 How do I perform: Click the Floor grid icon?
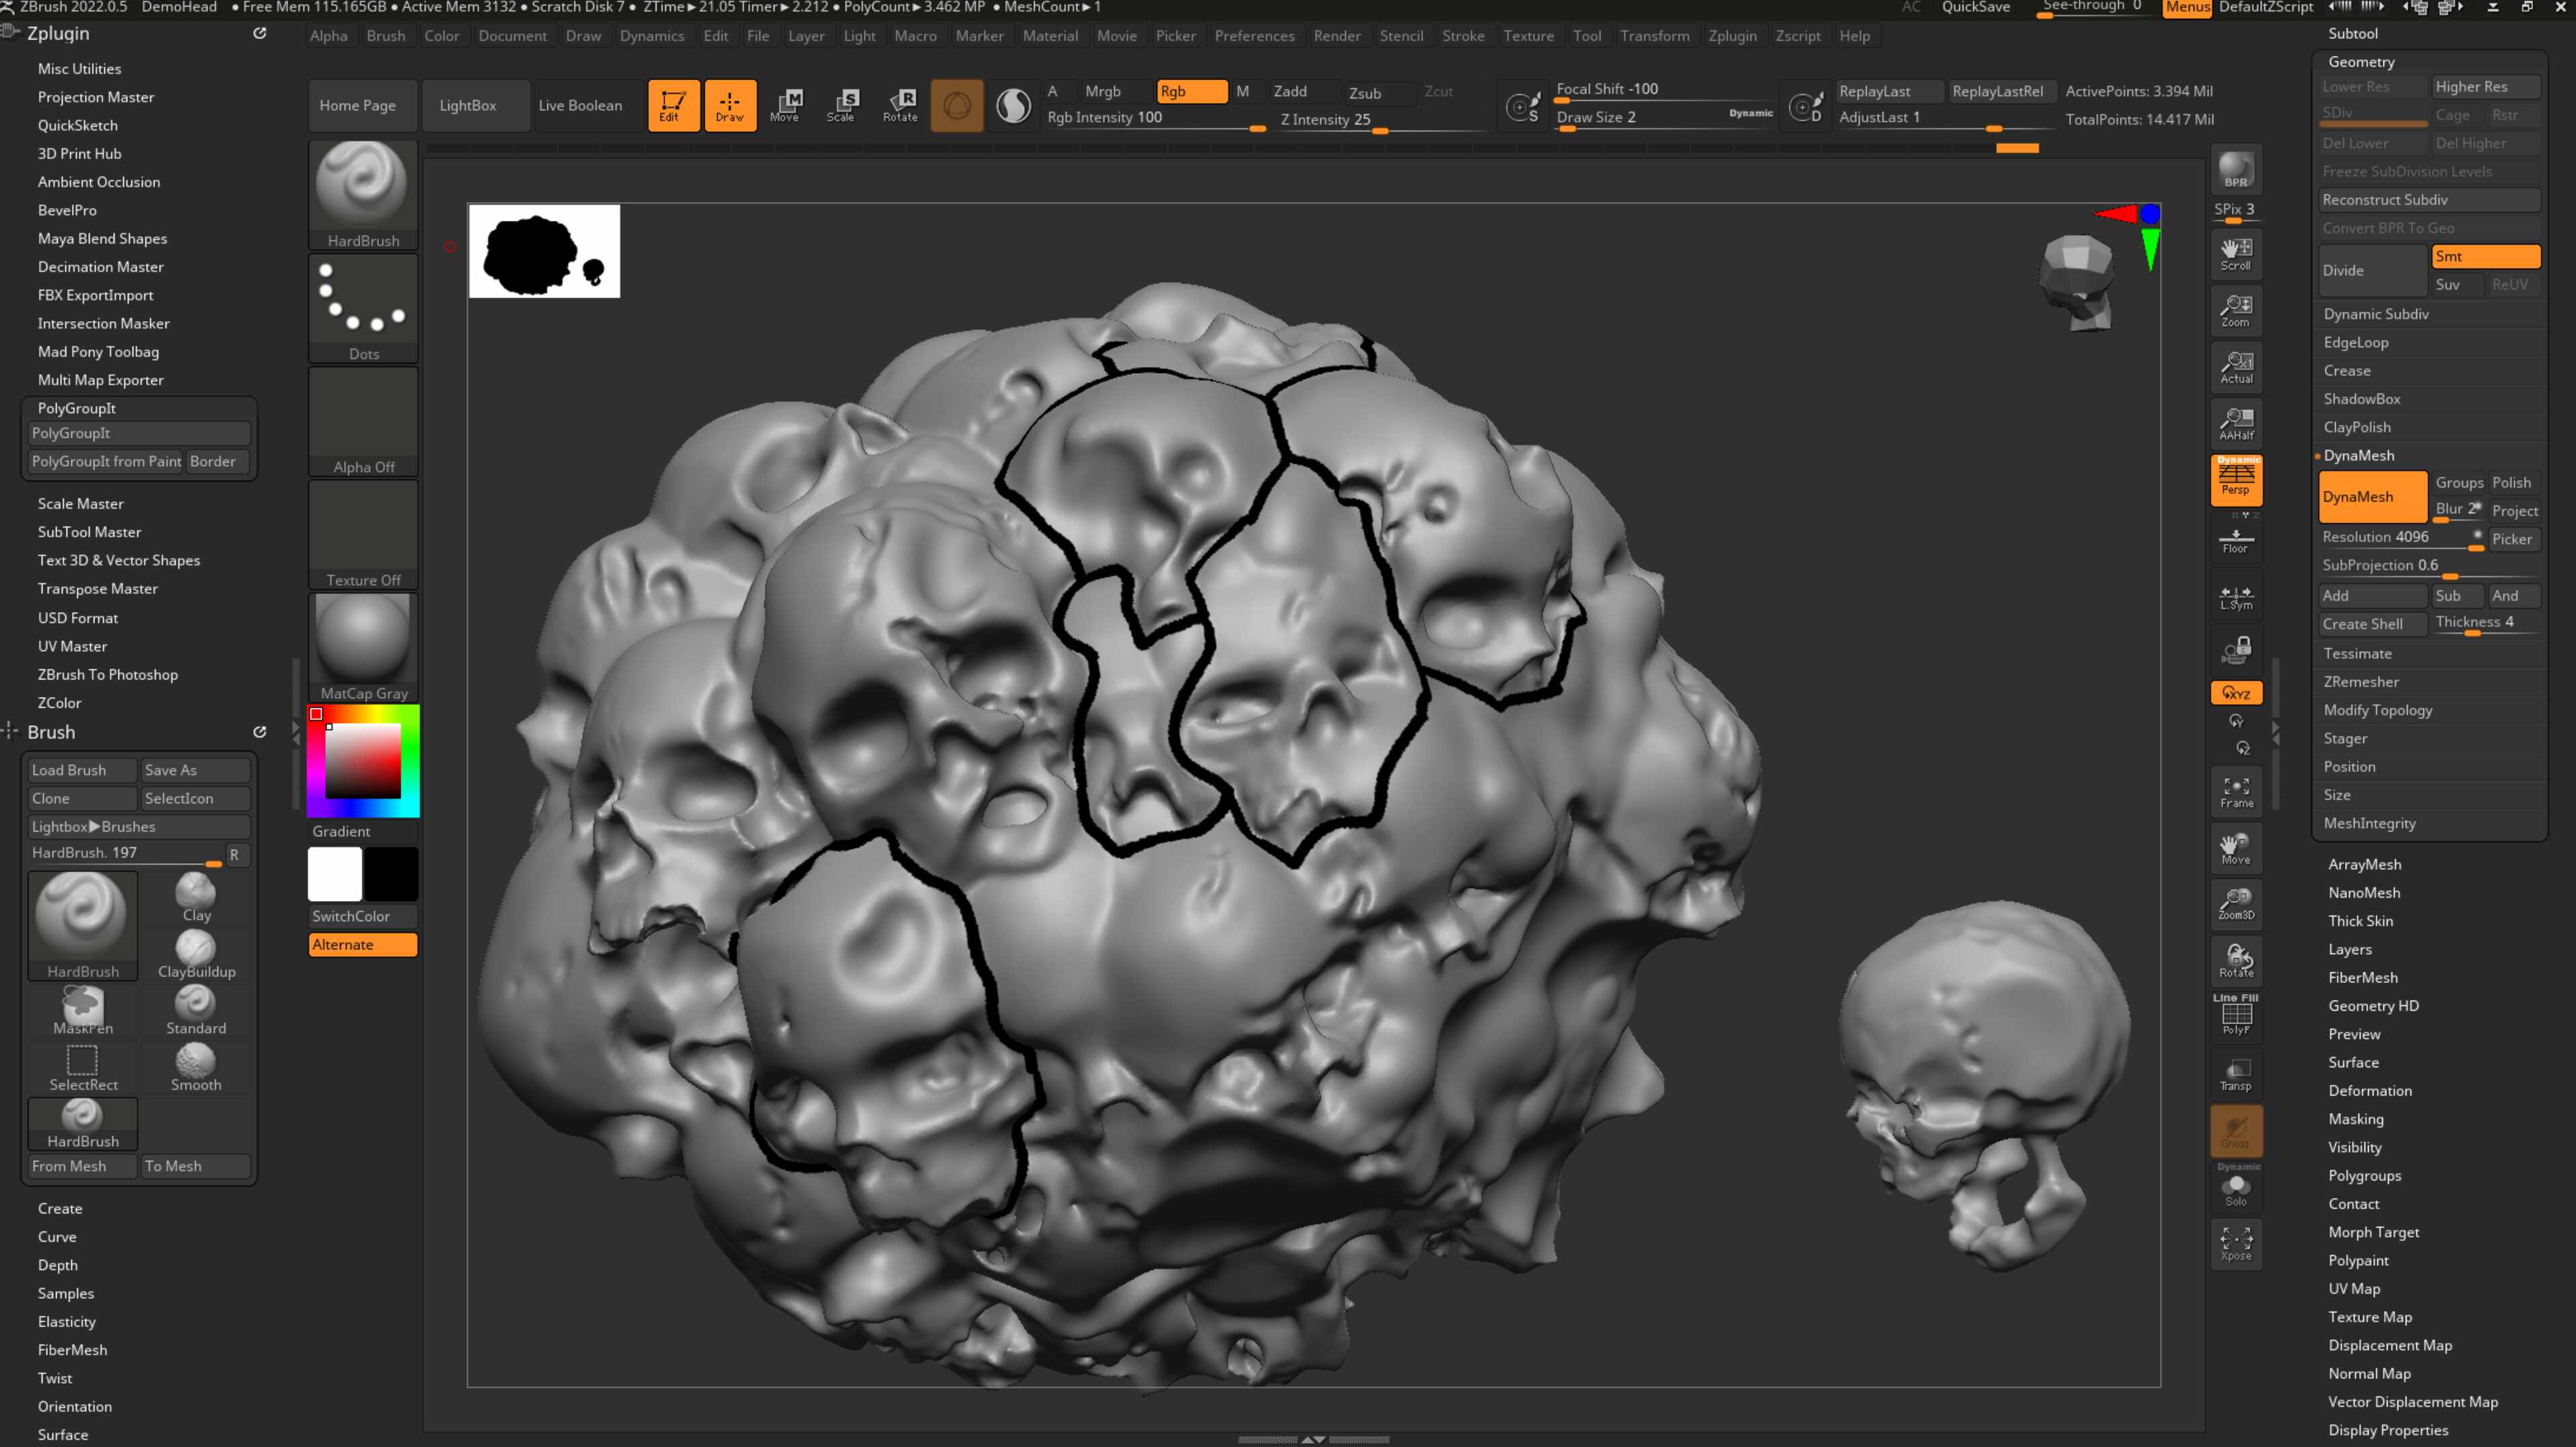click(2236, 541)
